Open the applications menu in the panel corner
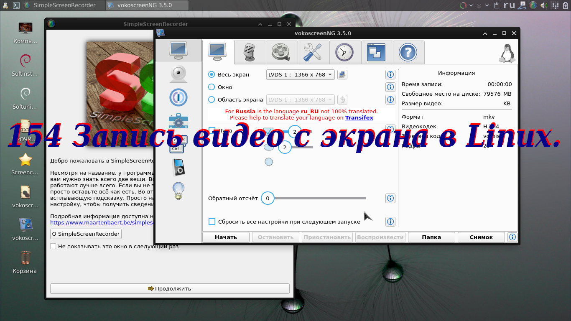571x321 pixels. point(5,5)
